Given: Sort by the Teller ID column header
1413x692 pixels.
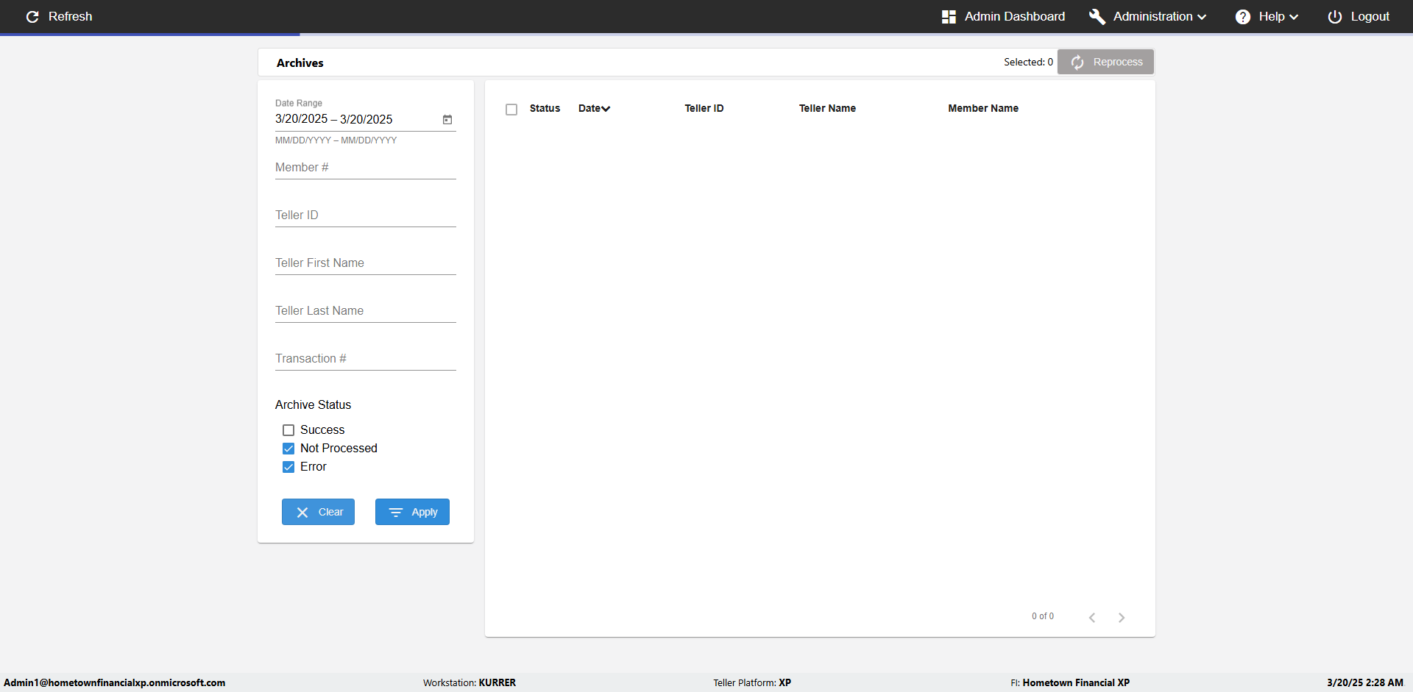Looking at the screenshot, I should coord(704,108).
